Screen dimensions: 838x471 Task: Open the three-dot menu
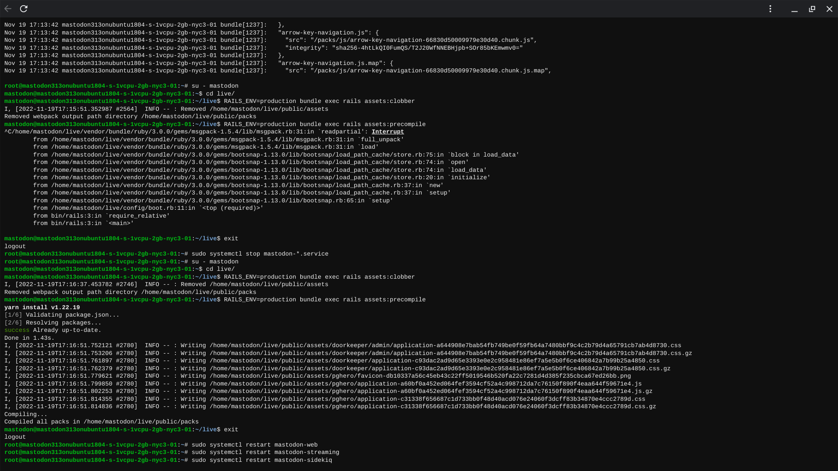[x=770, y=8]
